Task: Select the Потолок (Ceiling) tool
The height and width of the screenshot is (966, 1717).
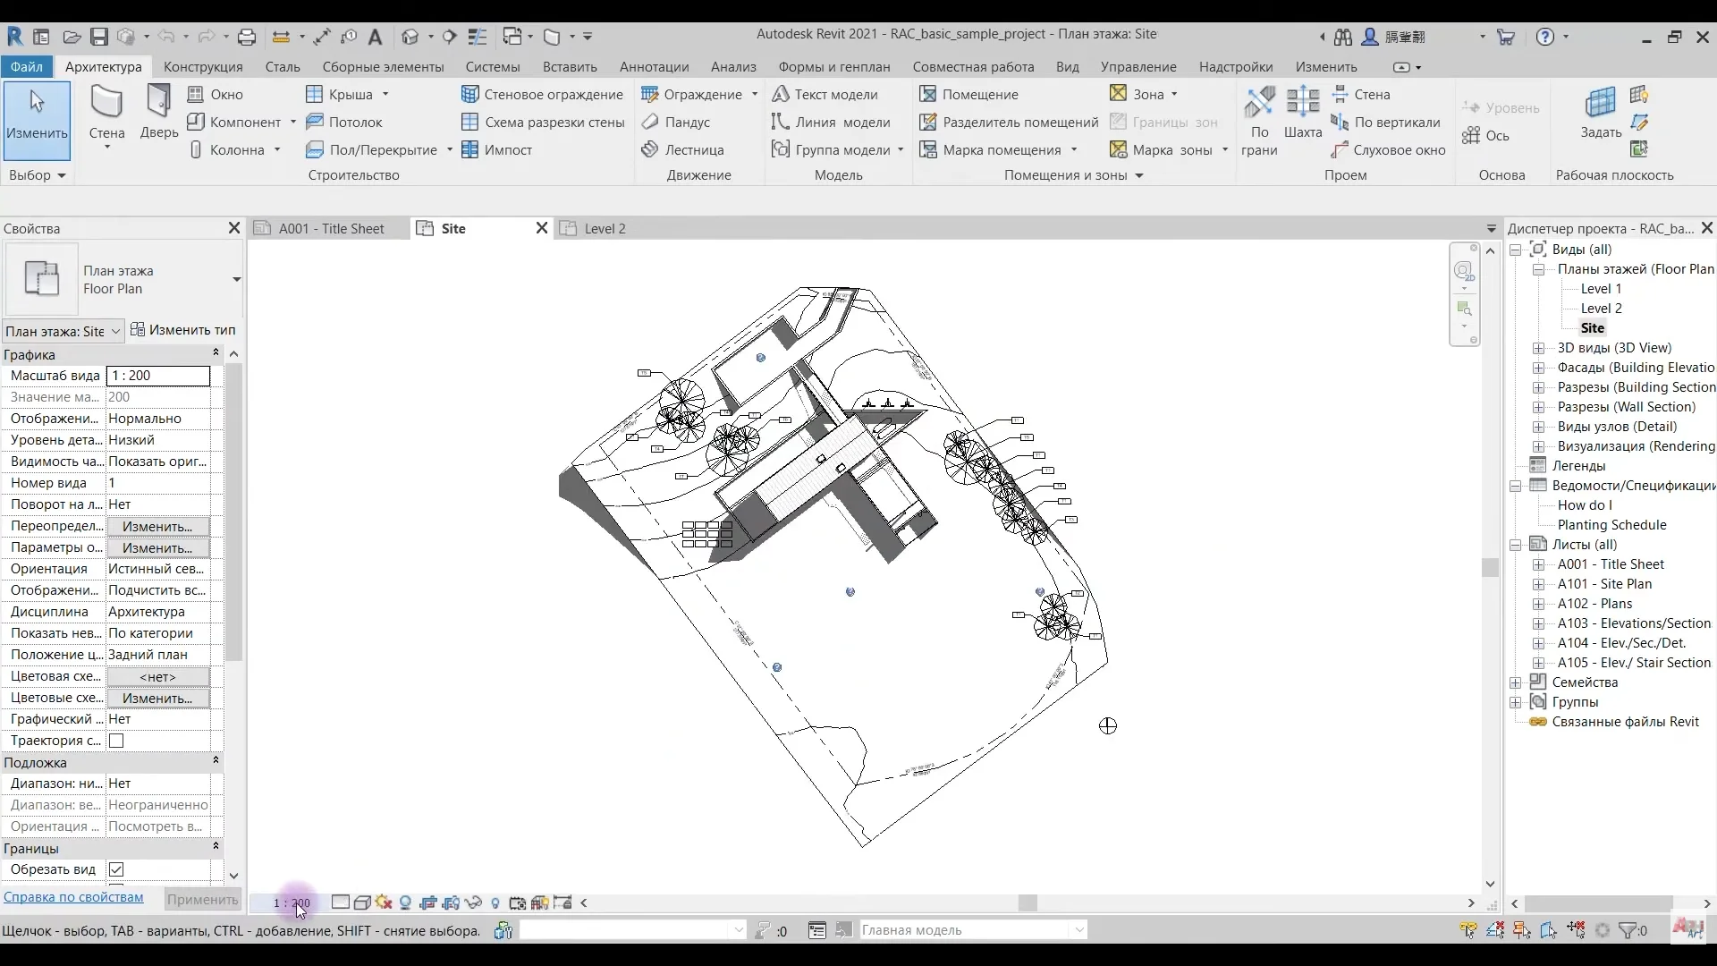Action: pos(344,122)
